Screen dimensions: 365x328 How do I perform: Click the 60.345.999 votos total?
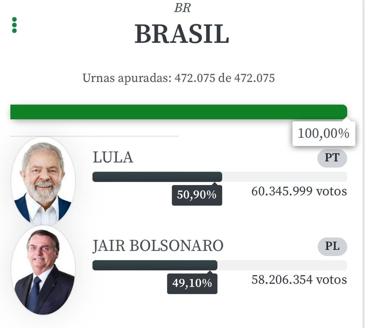[x=299, y=191]
